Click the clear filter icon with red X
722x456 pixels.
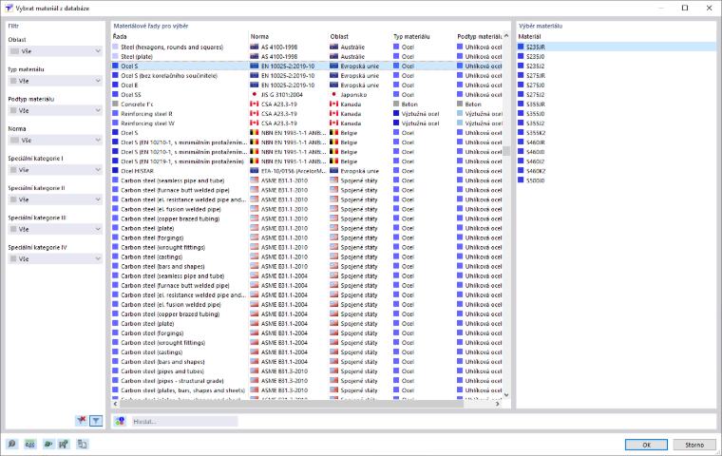(82, 420)
